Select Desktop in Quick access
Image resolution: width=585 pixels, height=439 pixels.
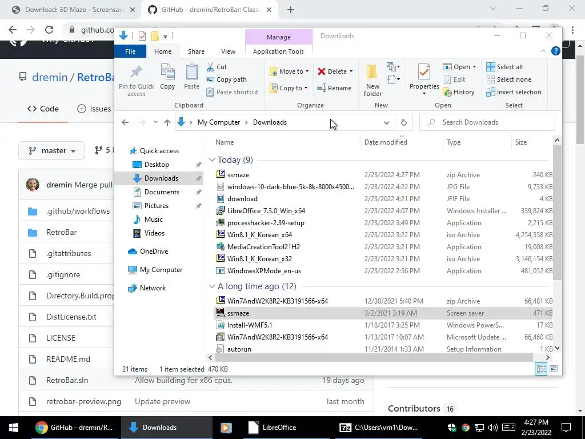click(157, 165)
